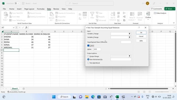Click the question mark icon in dialog title

pos(139,27)
